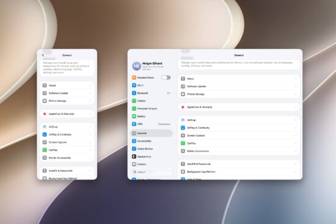336x224 pixels.
Task: Select the Personal Hotspot label in the sidebar
Action: 147,109
